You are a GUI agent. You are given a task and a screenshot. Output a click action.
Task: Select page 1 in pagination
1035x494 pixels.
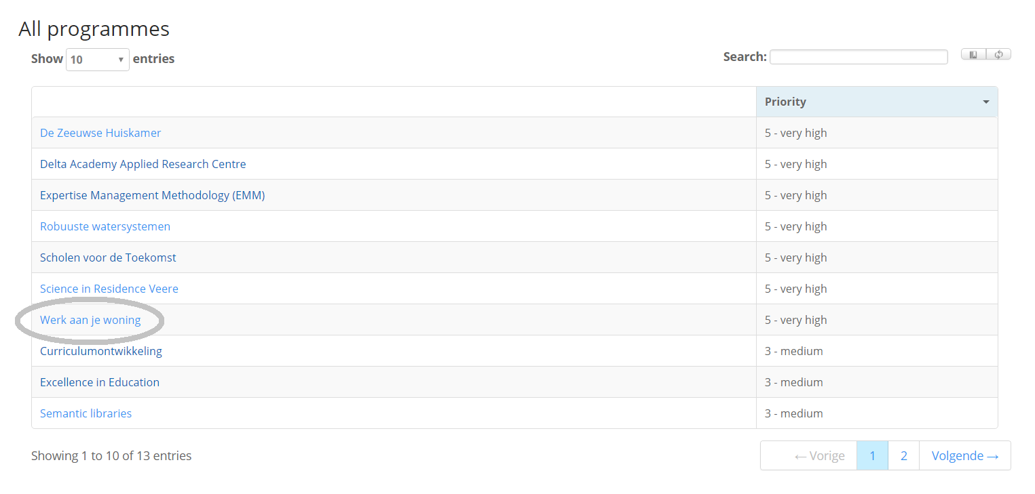tap(872, 456)
